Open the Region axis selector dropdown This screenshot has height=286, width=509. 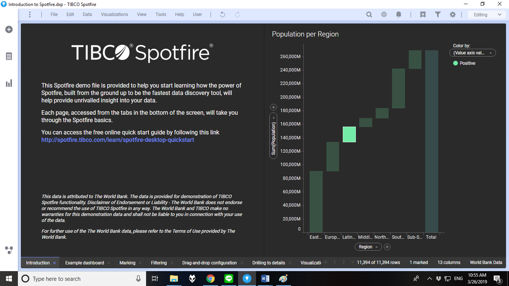(368, 247)
